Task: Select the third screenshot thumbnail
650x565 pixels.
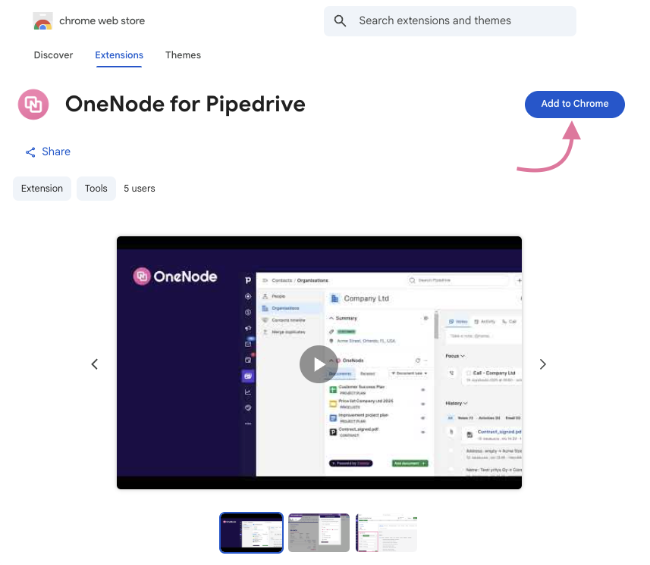Action: click(x=386, y=532)
